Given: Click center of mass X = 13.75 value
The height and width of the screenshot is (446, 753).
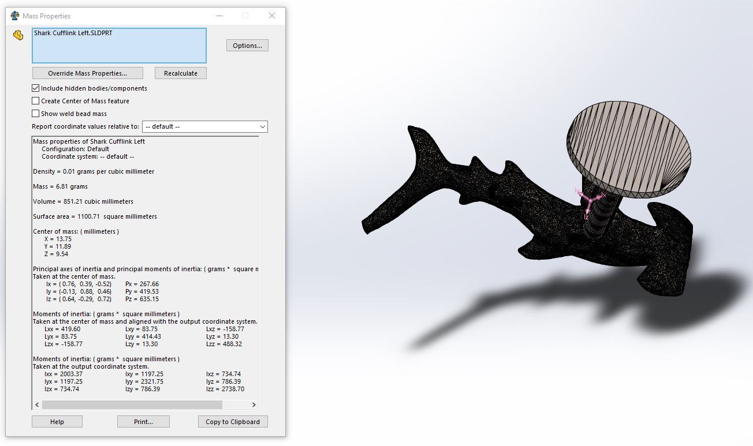Looking at the screenshot, I should point(58,239).
